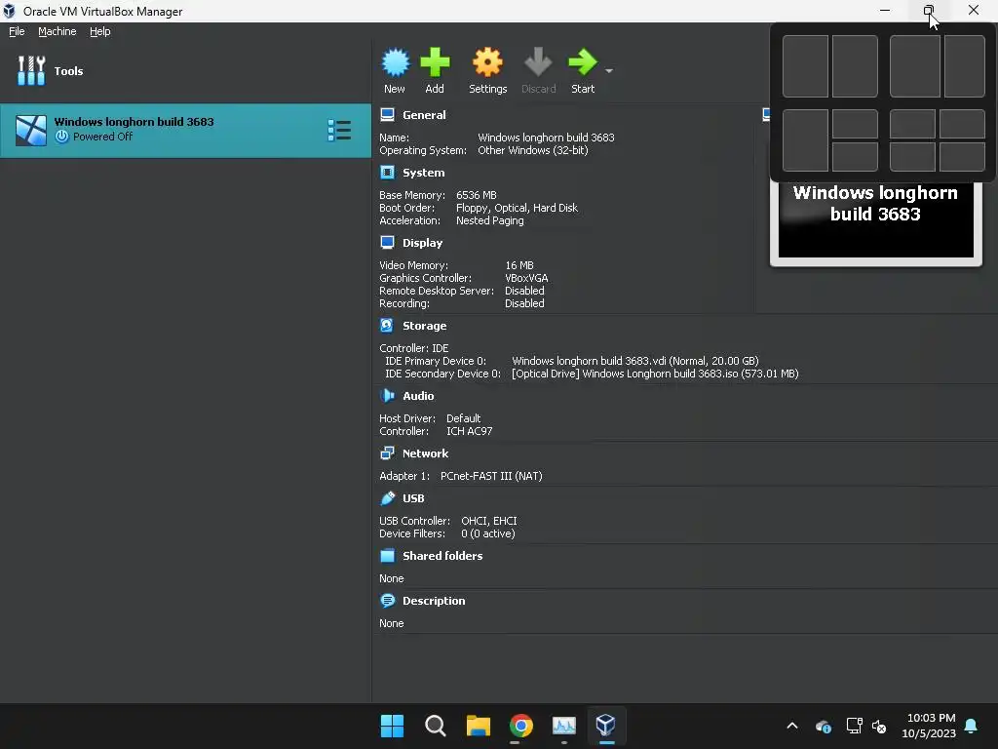Open the Audio section heading link
Image resolution: width=998 pixels, height=749 pixels.
418,396
